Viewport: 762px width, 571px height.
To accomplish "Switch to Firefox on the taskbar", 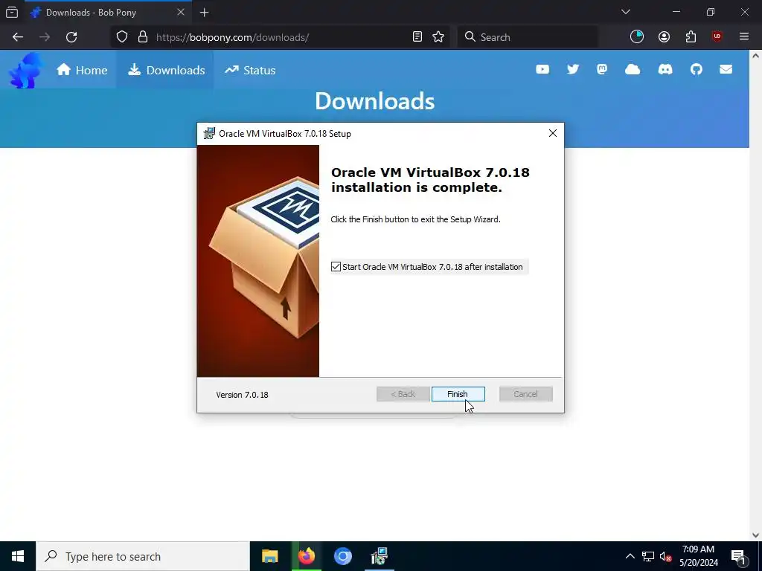I will coord(306,556).
